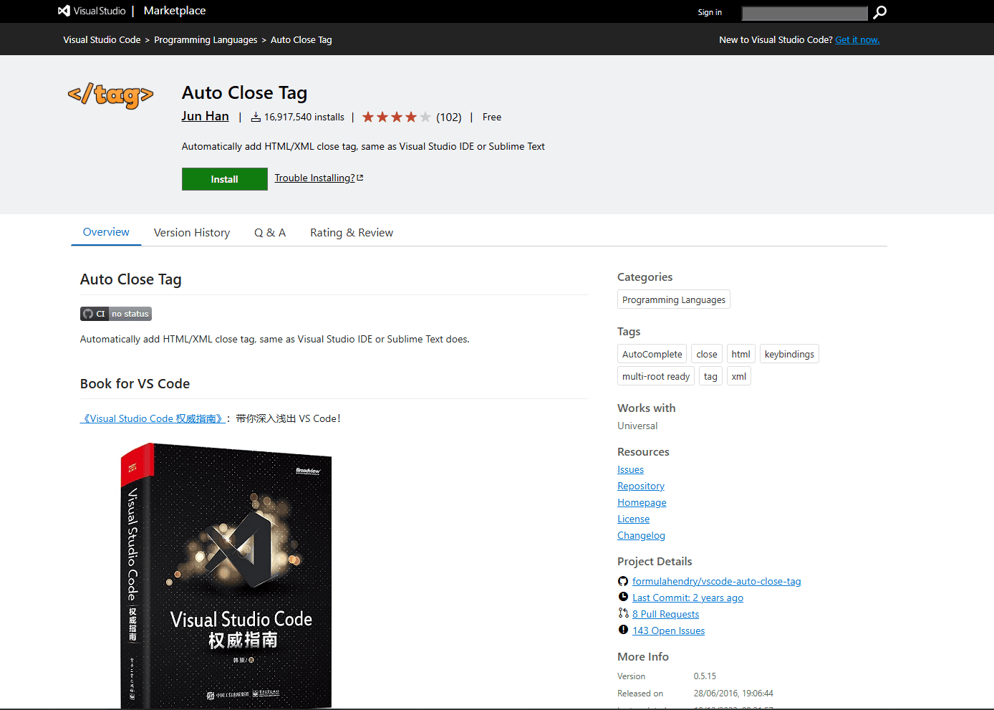The width and height of the screenshot is (994, 710).
Task: Click the search magnifier icon
Action: point(880,12)
